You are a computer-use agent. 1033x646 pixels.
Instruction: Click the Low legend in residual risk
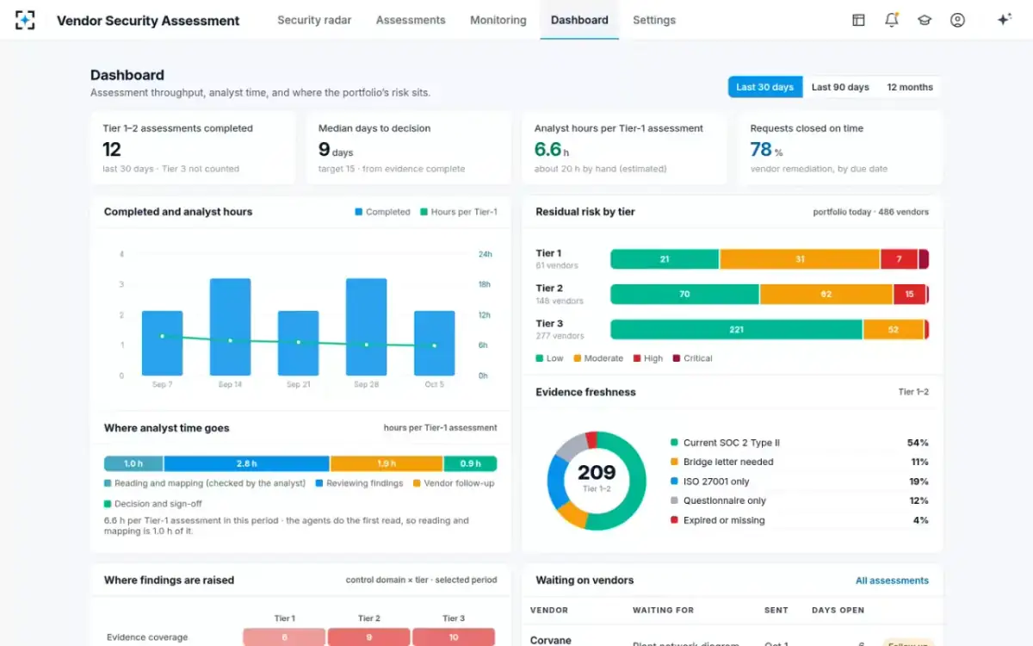[x=549, y=358]
